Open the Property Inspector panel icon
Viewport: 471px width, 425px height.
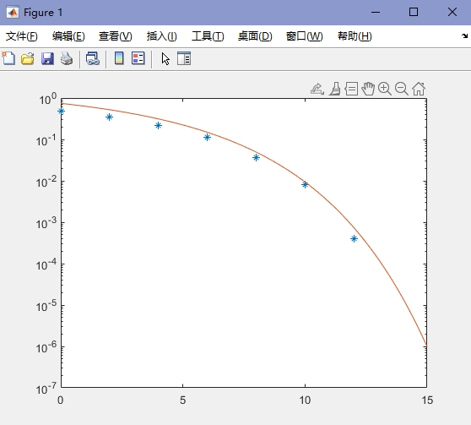tap(184, 58)
